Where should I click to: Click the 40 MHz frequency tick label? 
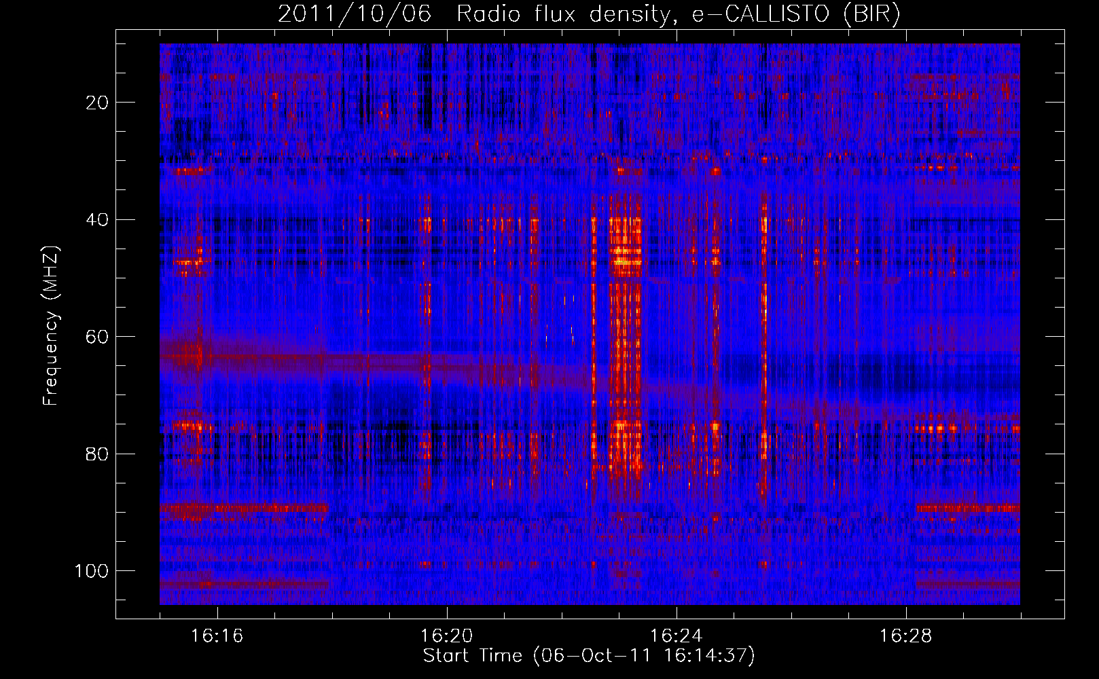click(x=97, y=220)
